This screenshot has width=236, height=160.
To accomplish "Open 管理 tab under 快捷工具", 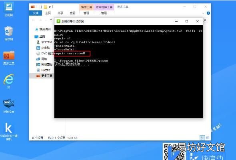I will click(x=86, y=13).
